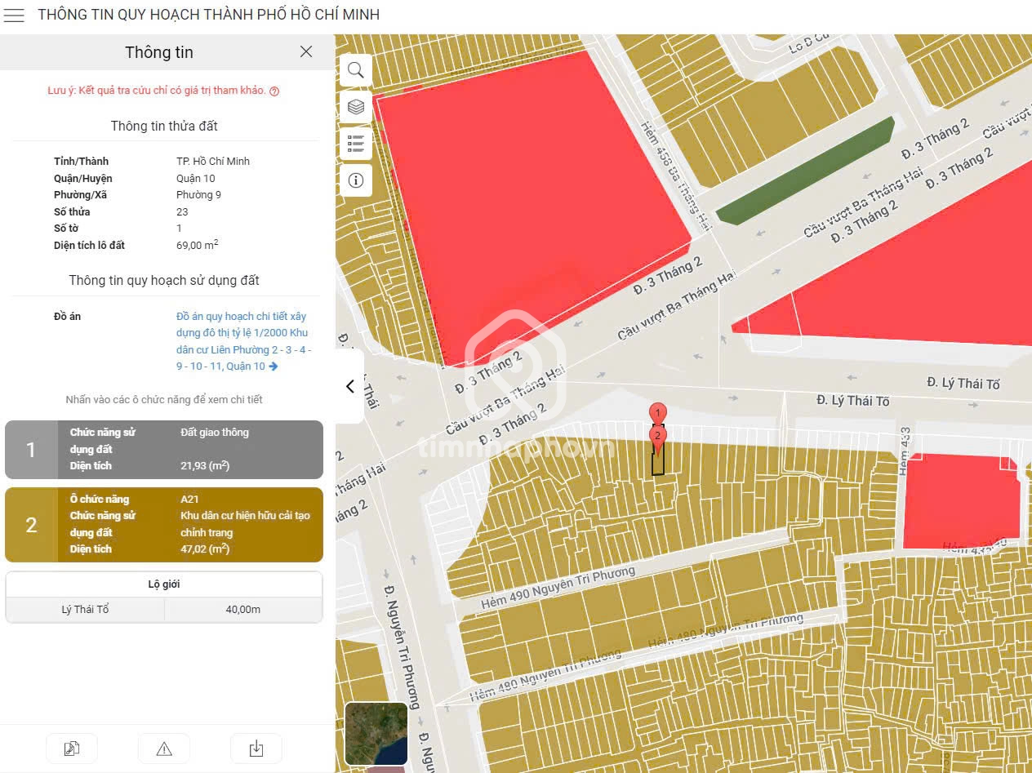The height and width of the screenshot is (773, 1032).
Task: Expand land-use row 1 Đất giao thông
Action: 163,449
